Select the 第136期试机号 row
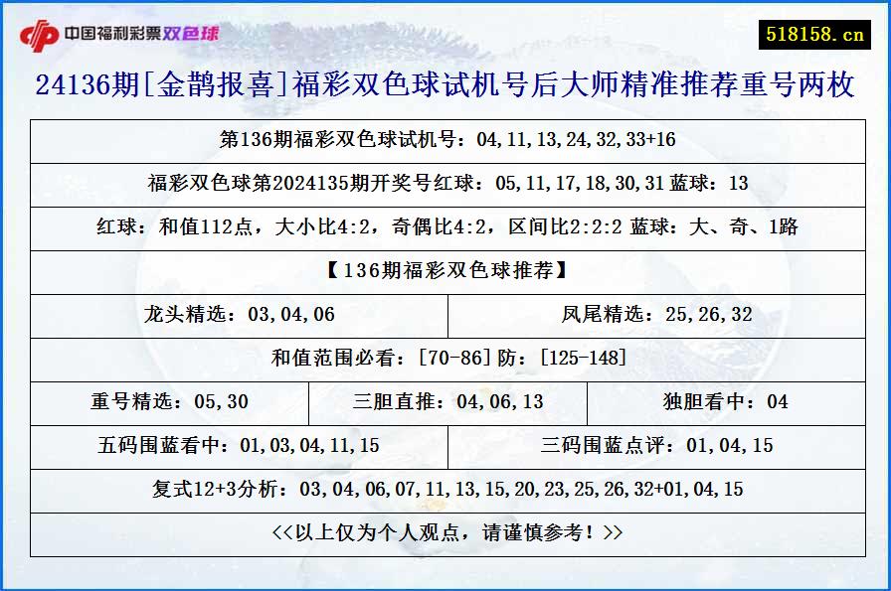The image size is (891, 591). tap(445, 141)
